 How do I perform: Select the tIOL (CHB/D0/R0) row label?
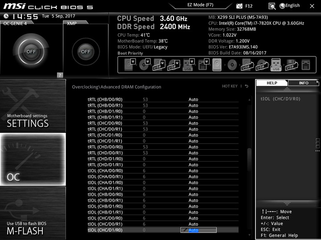coord(105,194)
